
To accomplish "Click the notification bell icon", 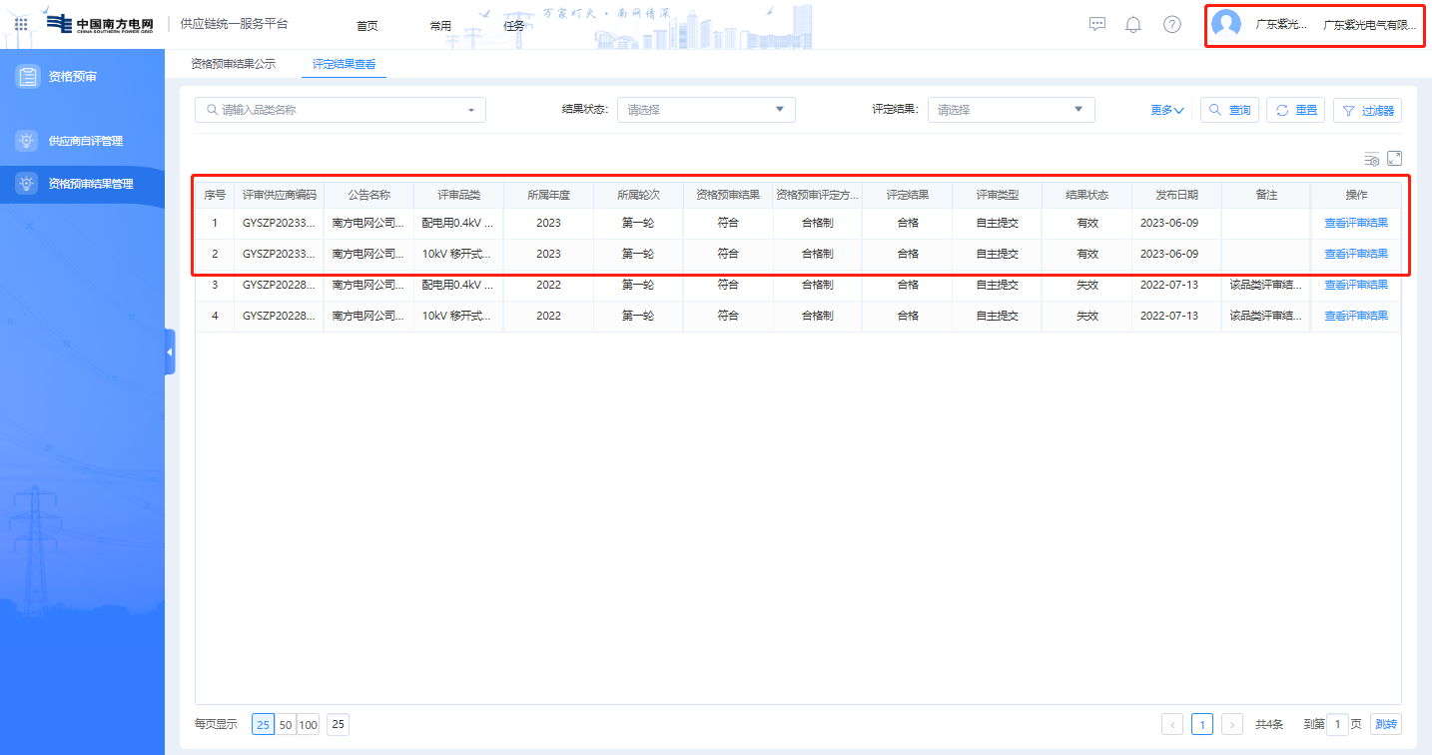I will [1132, 25].
